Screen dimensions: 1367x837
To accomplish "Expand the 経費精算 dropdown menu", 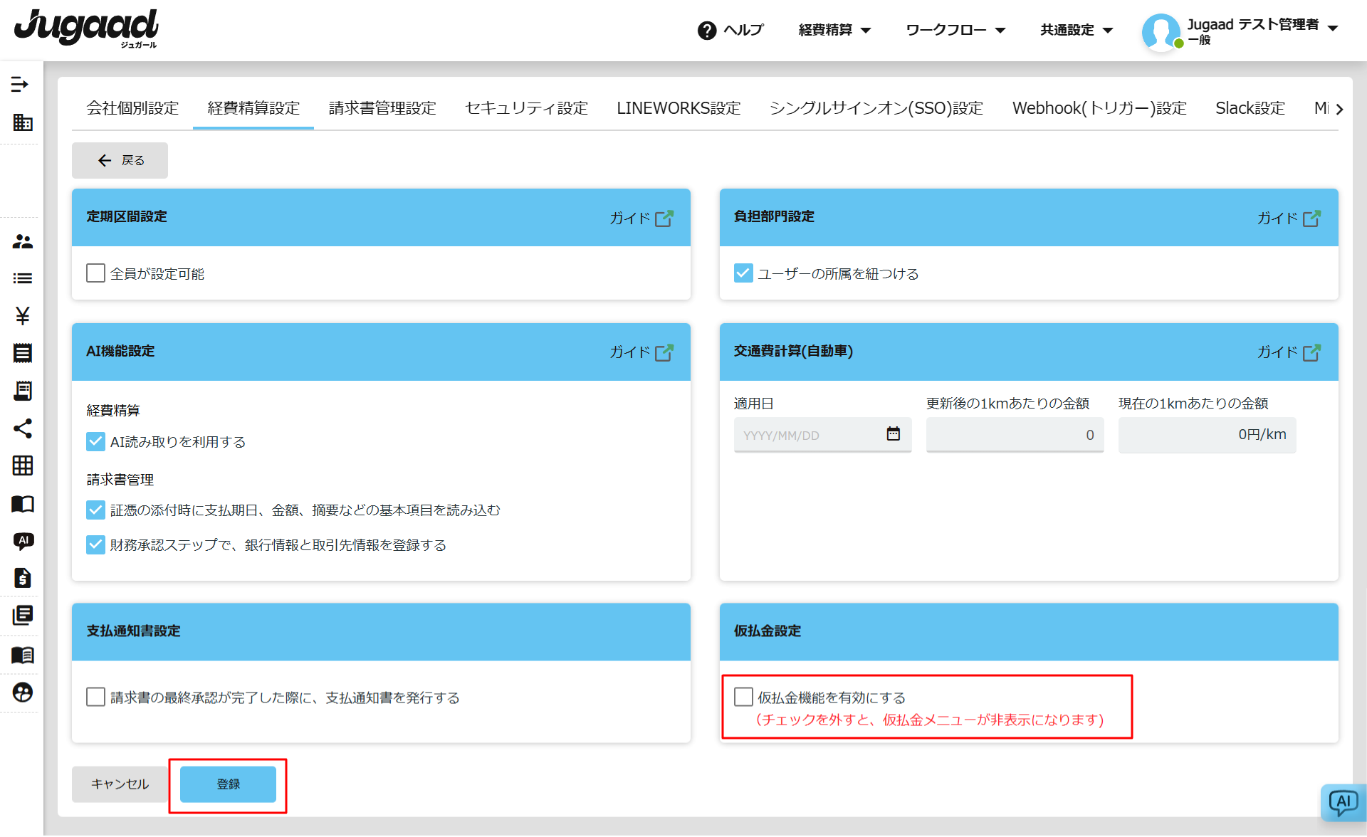I will 834,30.
